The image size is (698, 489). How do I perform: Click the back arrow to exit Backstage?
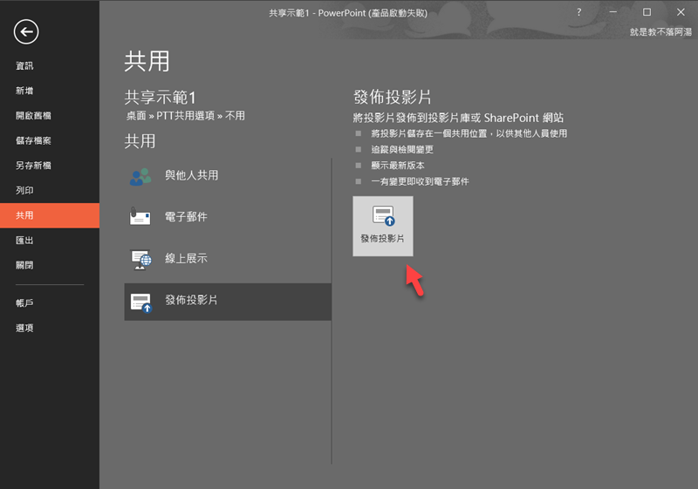(x=26, y=31)
